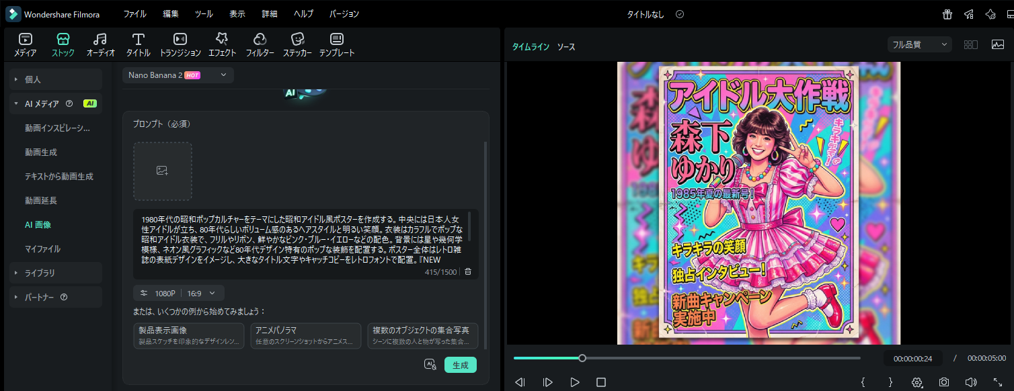Expand the ライブラリ section

pos(56,273)
